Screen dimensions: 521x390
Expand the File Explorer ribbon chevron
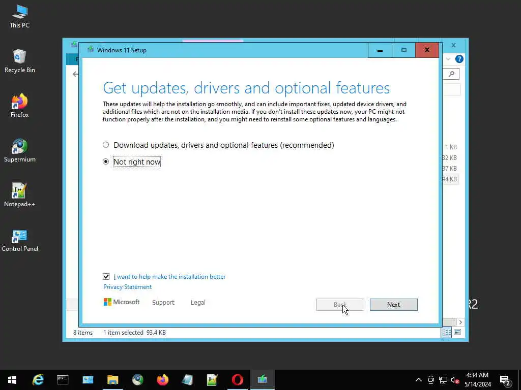pos(448,59)
